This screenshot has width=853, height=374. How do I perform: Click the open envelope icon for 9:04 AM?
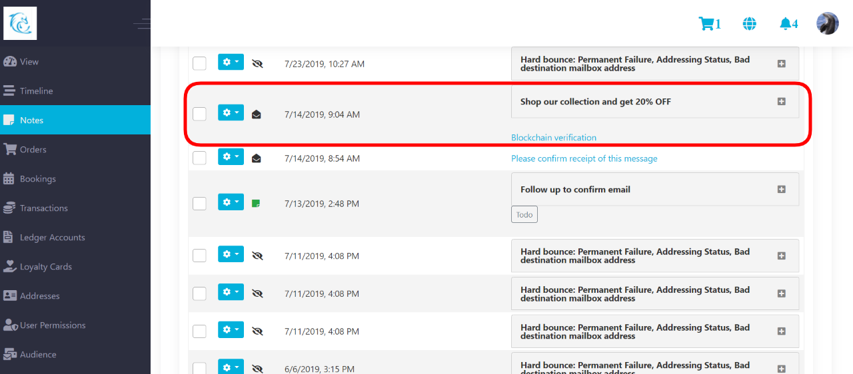coord(257,114)
